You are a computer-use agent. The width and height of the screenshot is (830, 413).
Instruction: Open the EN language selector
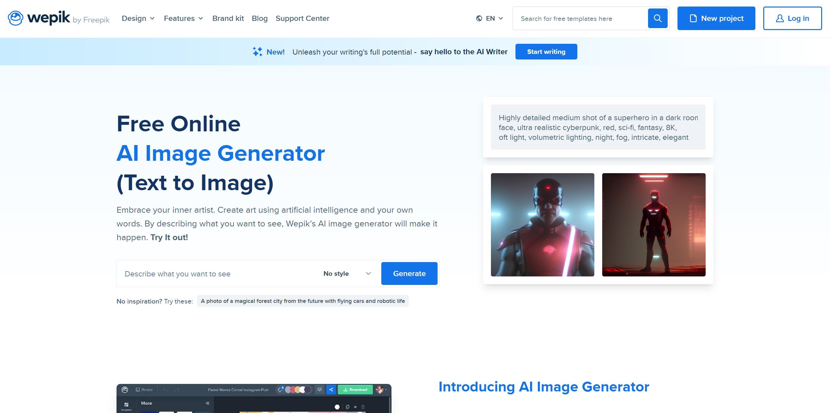click(x=490, y=18)
